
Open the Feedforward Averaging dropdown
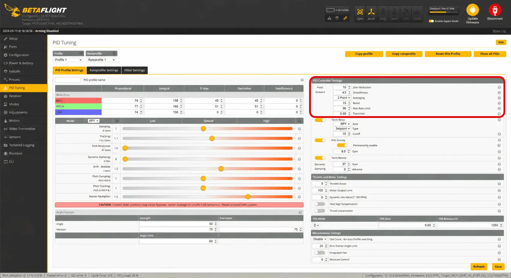342,98
